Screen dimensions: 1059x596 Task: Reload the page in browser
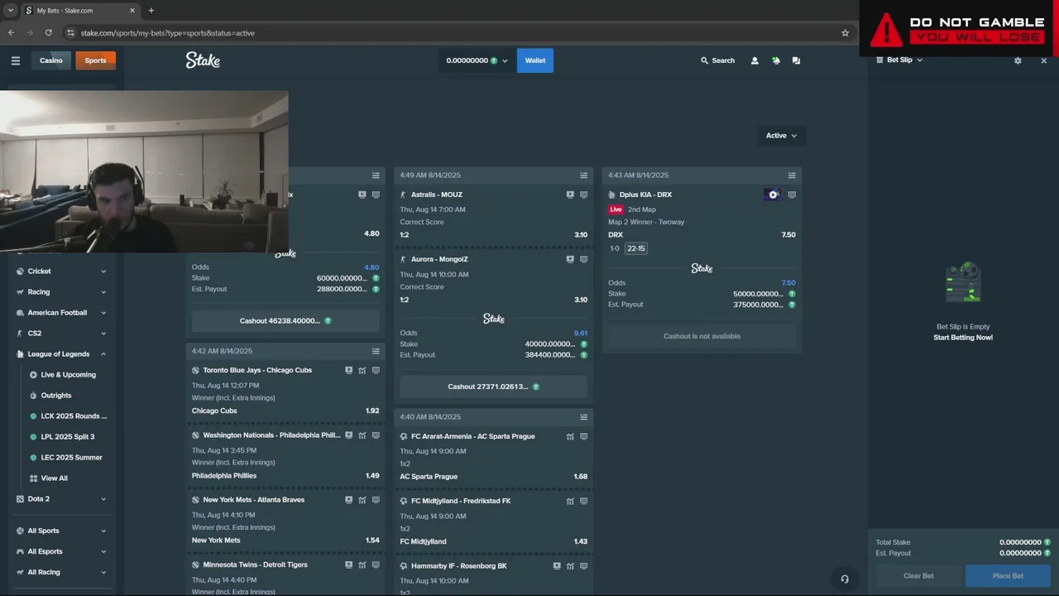48,33
